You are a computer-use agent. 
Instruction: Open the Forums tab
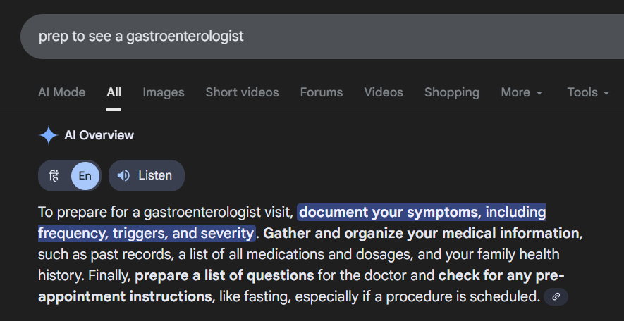coord(322,92)
